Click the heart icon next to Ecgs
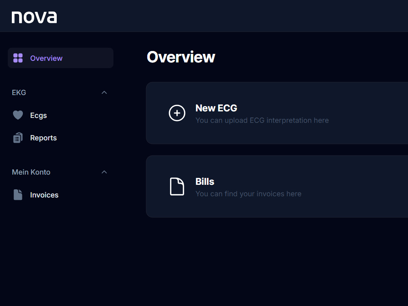 tap(18, 115)
